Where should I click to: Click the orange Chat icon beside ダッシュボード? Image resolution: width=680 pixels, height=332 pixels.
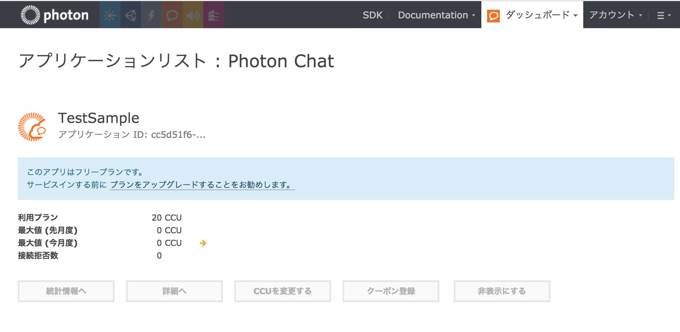pyautogui.click(x=494, y=15)
